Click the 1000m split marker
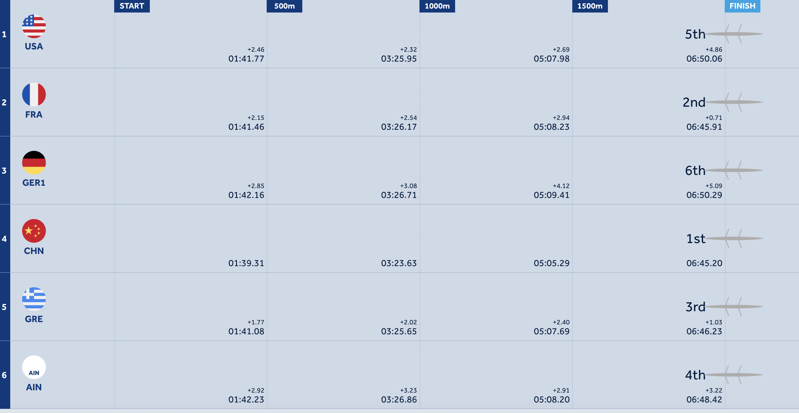 437,6
